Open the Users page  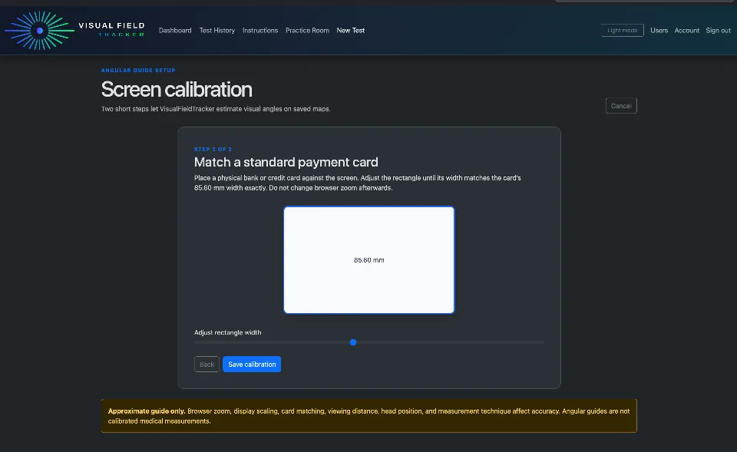click(x=659, y=31)
